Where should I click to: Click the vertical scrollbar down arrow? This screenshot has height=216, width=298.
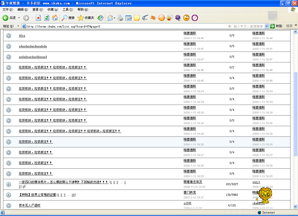[295, 206]
